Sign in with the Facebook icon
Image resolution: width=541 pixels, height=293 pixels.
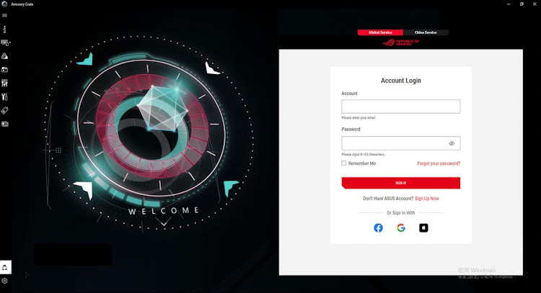[x=378, y=228]
